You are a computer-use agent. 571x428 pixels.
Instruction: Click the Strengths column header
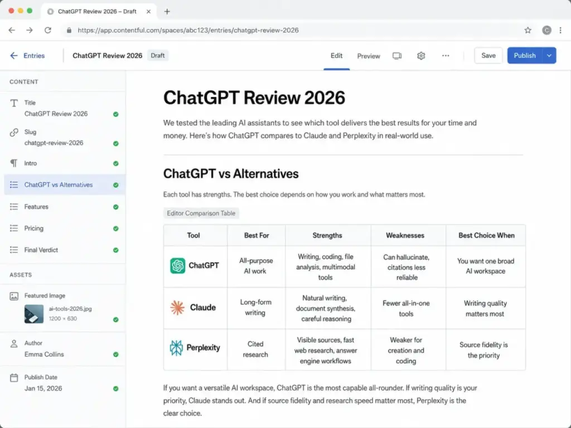tap(327, 236)
